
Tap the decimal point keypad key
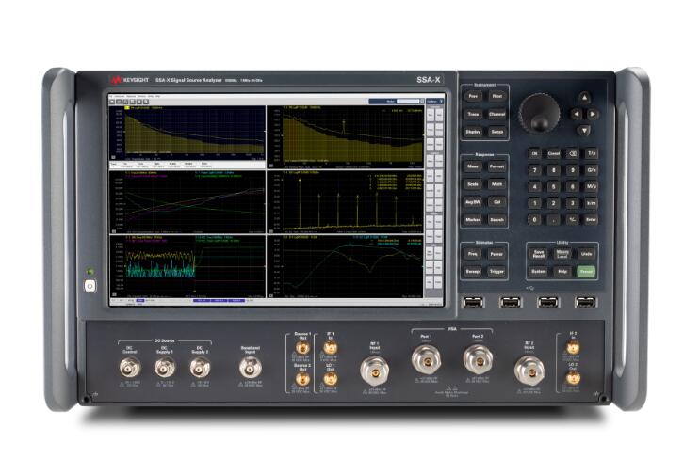pyautogui.click(x=554, y=220)
